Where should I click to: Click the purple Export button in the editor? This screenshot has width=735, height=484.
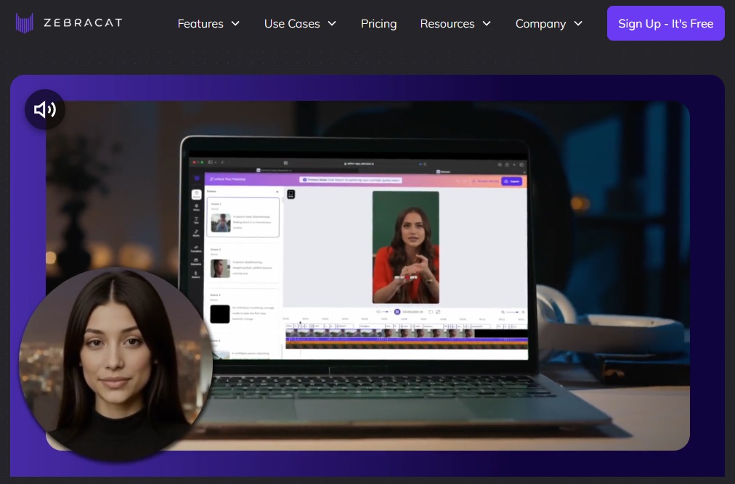(x=512, y=181)
